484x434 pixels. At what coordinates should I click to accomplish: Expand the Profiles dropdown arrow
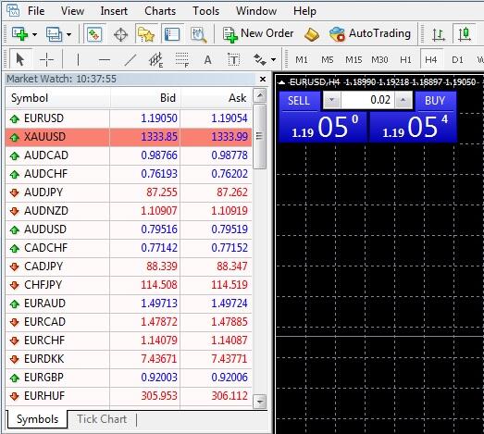[69, 34]
